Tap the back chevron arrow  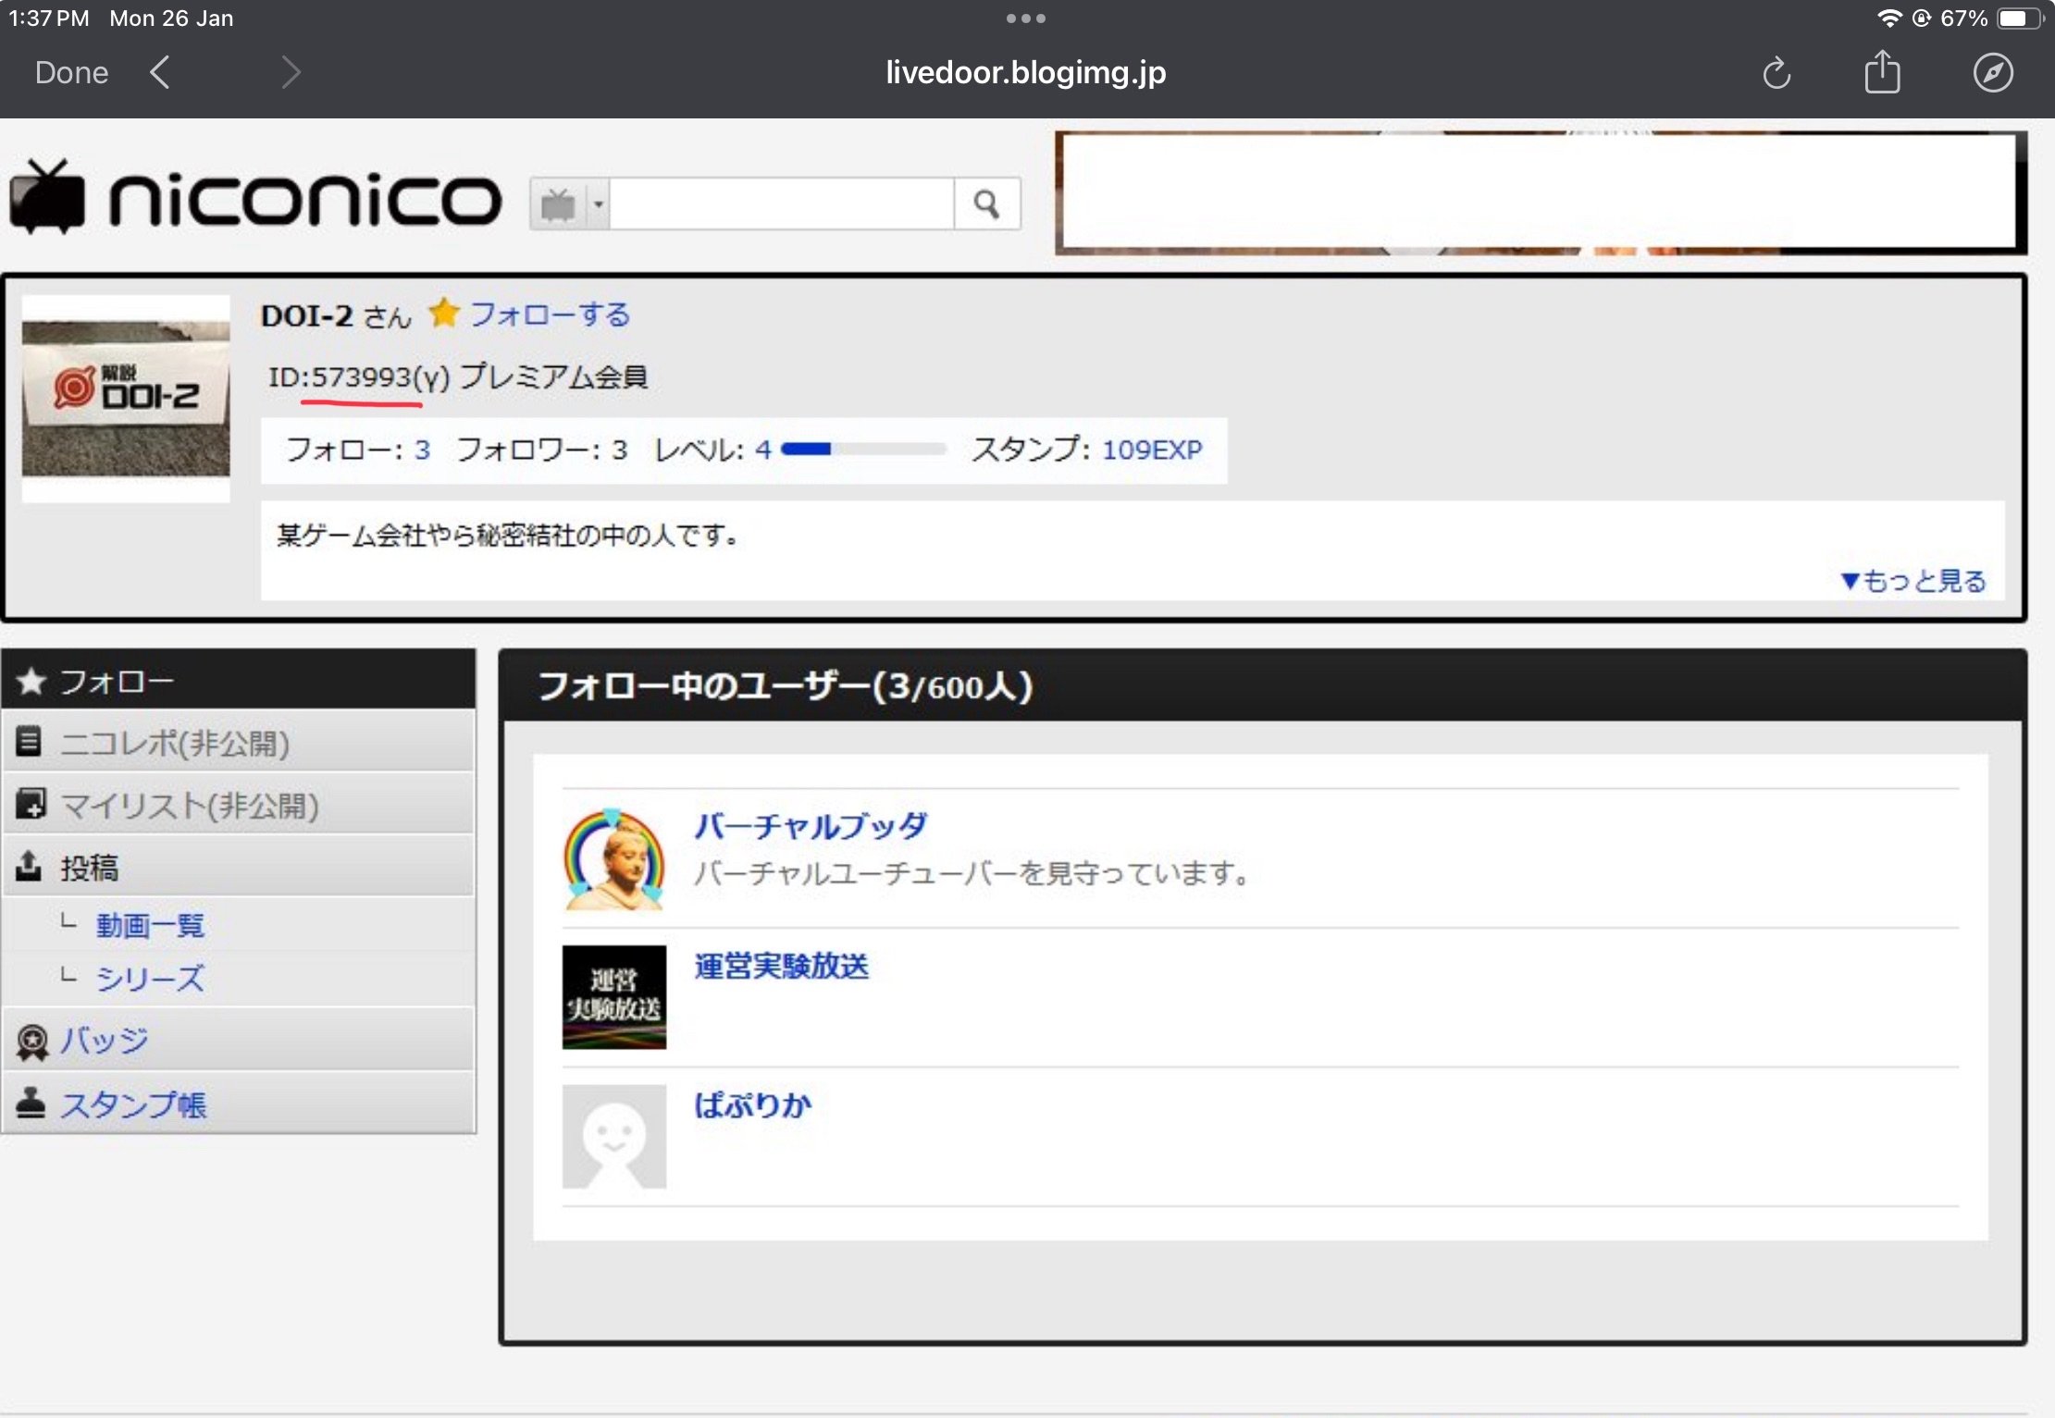[160, 72]
